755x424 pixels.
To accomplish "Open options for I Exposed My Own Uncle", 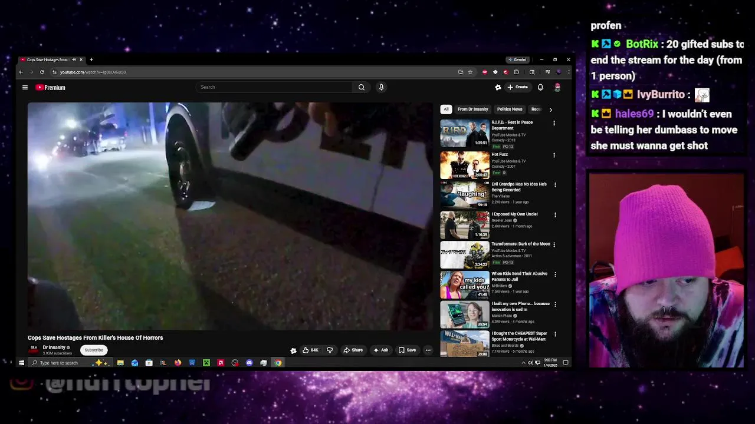I will click(x=555, y=215).
